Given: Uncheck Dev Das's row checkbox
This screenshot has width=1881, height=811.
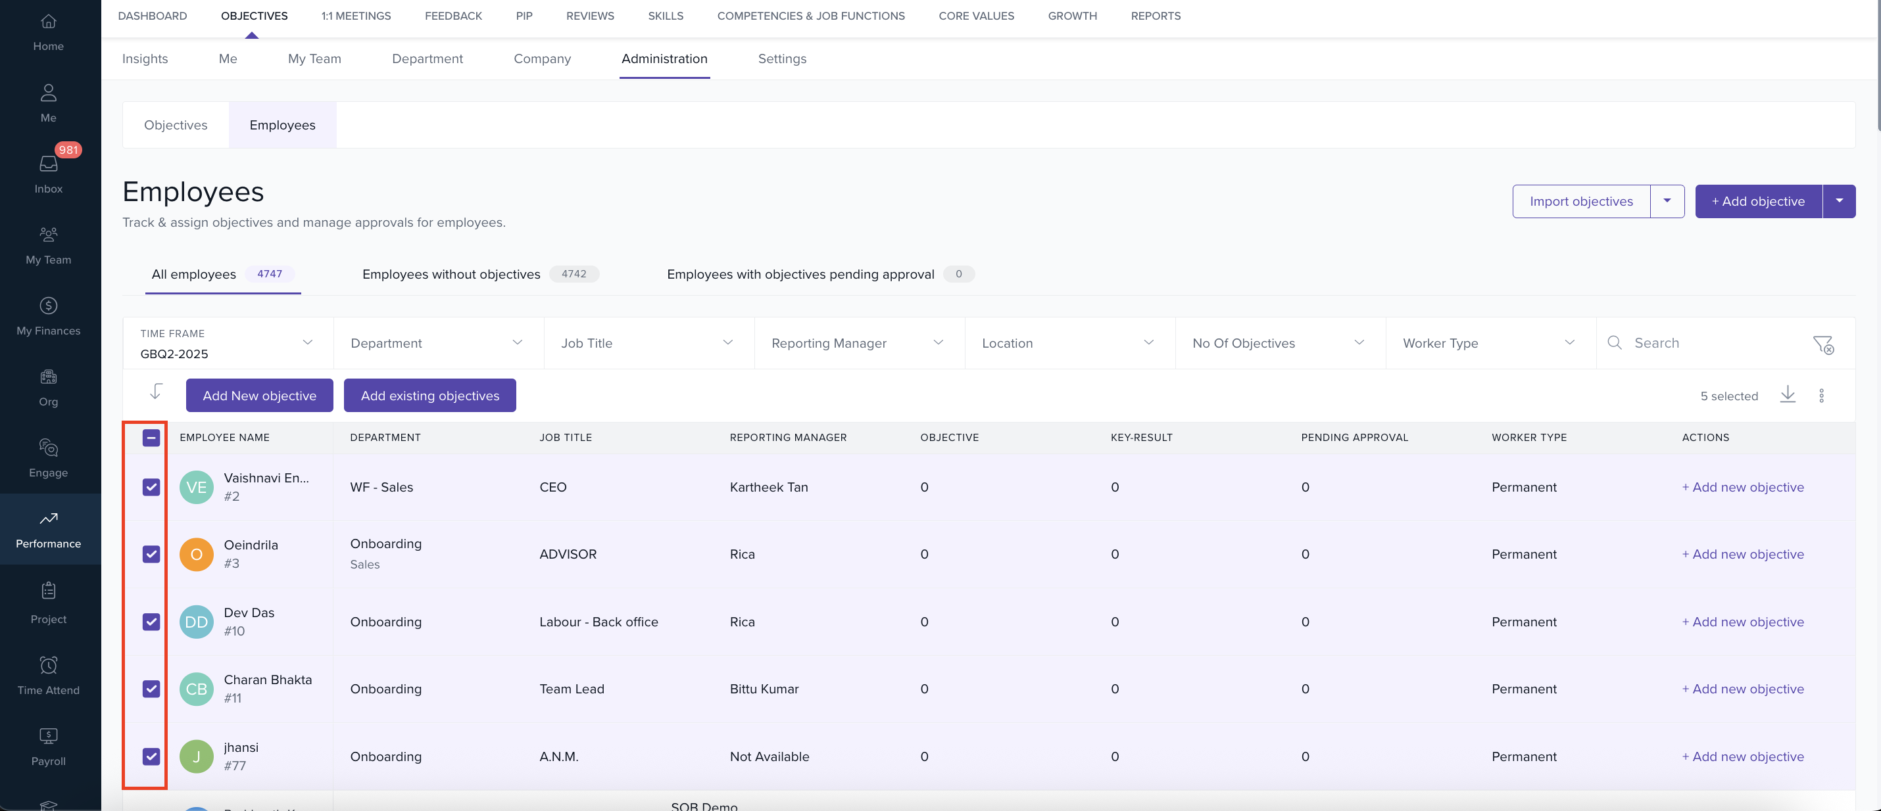Looking at the screenshot, I should (151, 621).
